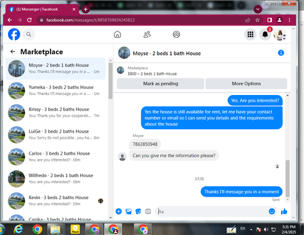Select LuiGe 3 beds 2 baths House conversation
The image size is (304, 235).
55,135
